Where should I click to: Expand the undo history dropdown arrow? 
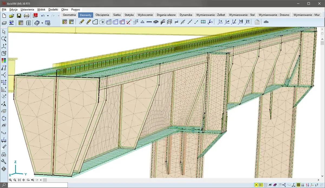pos(48,16)
